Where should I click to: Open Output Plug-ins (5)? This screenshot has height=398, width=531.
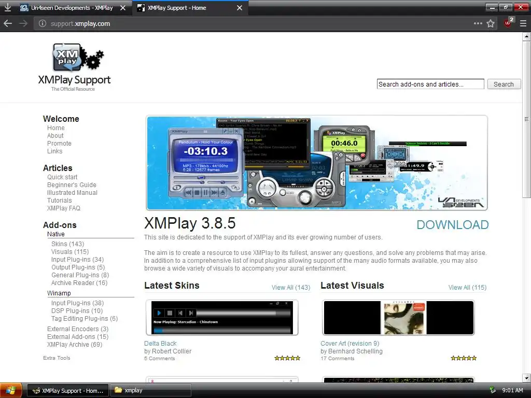(x=78, y=267)
